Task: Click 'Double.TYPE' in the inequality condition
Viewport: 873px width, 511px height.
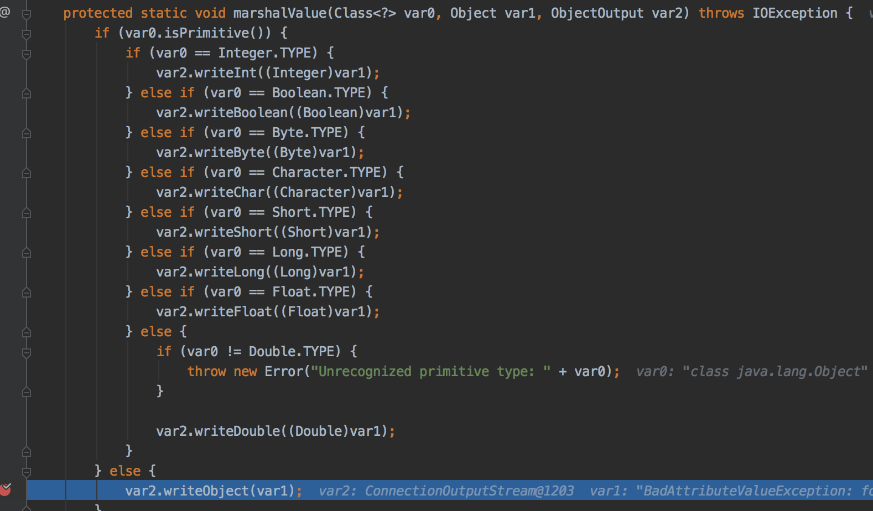Action: pos(291,352)
